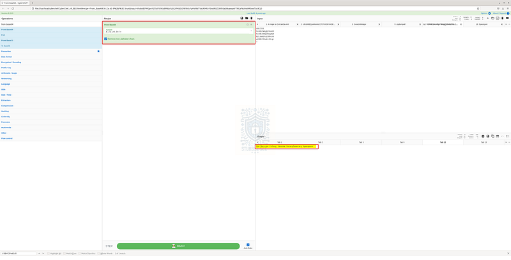Replace input with output icon
511x260 pixels.
(498, 136)
